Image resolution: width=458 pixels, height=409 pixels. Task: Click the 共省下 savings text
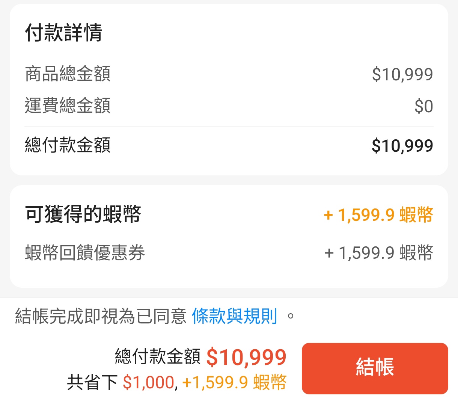click(92, 383)
